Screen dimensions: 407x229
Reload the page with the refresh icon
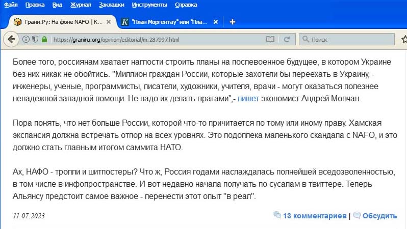(287, 39)
